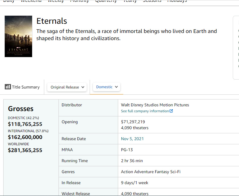Select the INTERNATIONAL (57.8%) label

click(28, 131)
